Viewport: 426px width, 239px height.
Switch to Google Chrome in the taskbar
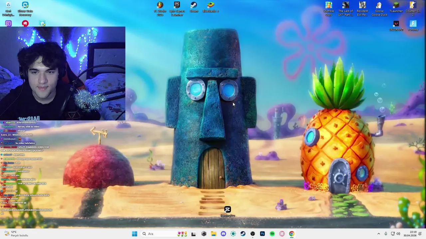(292, 234)
